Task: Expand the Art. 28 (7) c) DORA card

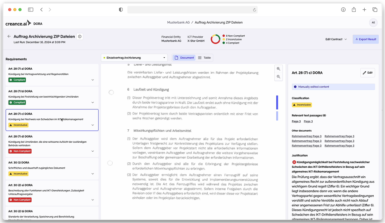Action: [93, 125]
